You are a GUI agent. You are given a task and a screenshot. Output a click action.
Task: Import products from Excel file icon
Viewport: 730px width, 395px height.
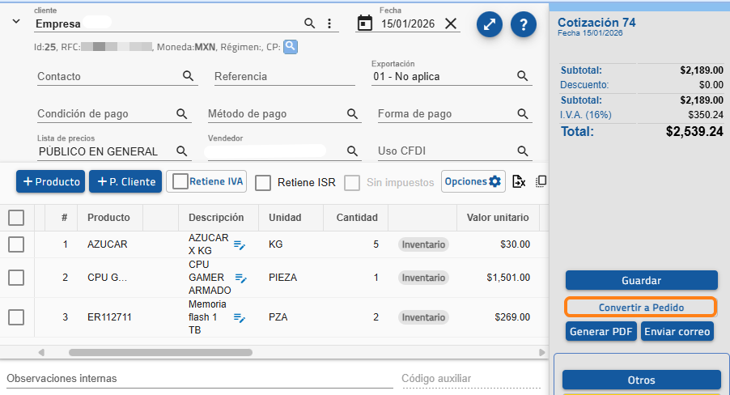519,181
